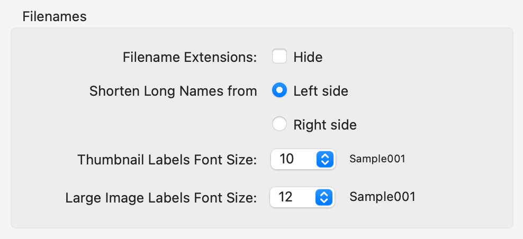This screenshot has height=239, width=523.
Task: Click the Right side option label
Action: point(325,125)
